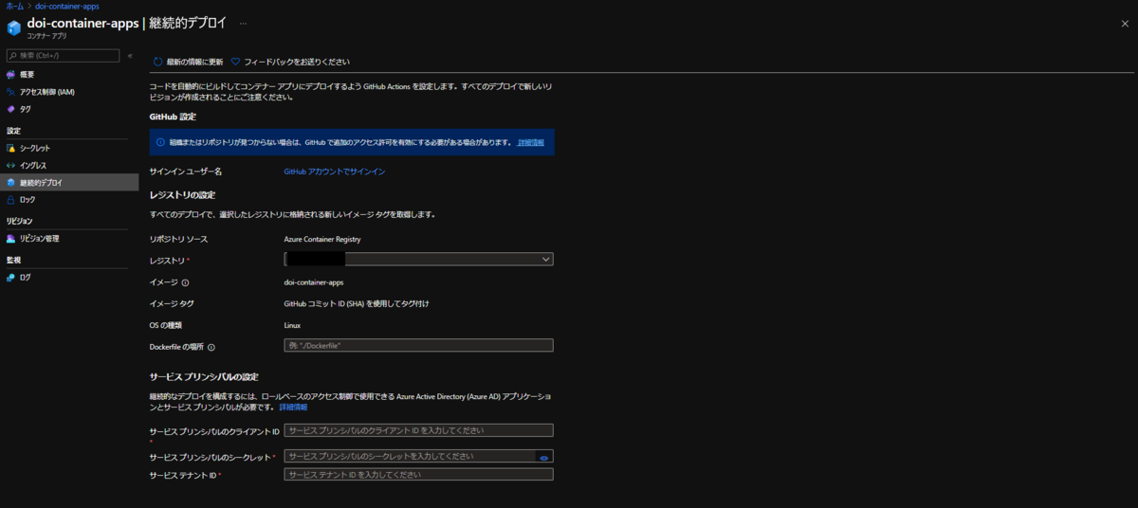Click the Linux OS type value

pos(292,325)
